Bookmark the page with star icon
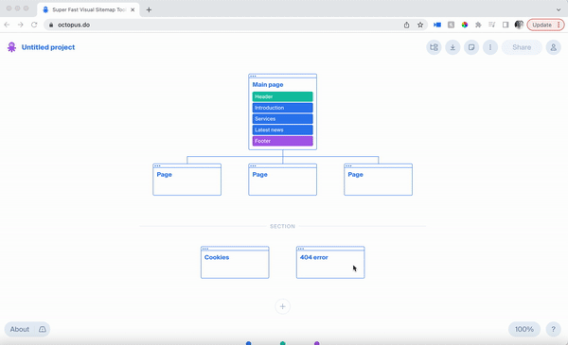568x345 pixels. pyautogui.click(x=420, y=25)
